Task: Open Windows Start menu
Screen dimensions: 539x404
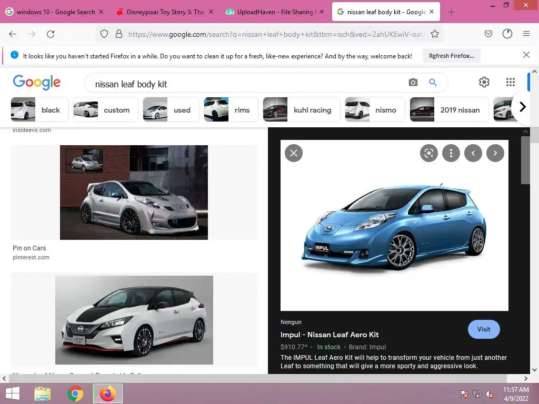Action: tap(13, 393)
